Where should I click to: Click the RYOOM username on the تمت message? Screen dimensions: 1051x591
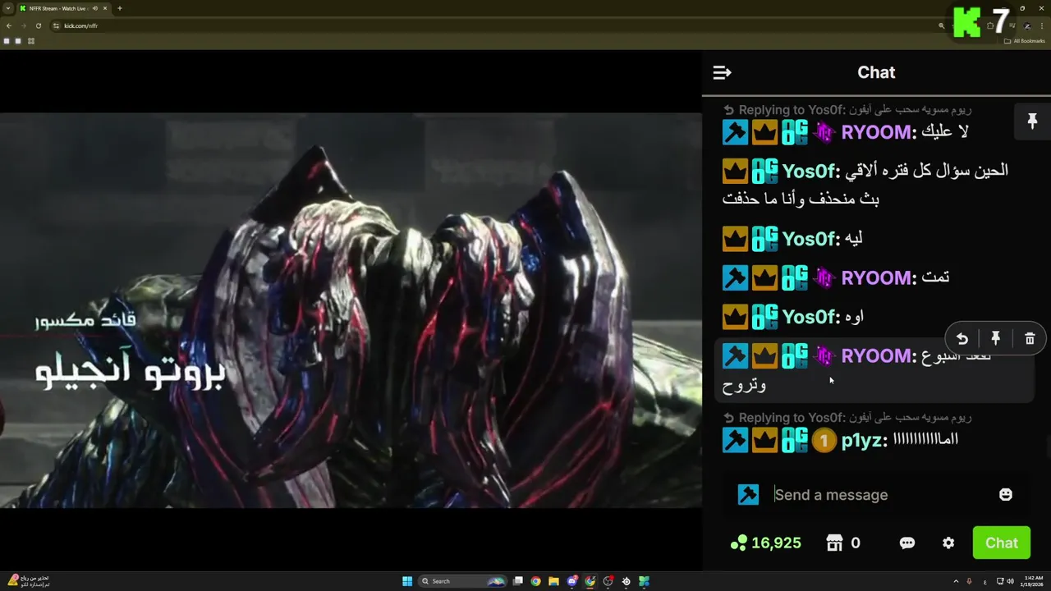tap(875, 277)
